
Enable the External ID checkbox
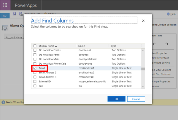click(x=35, y=81)
